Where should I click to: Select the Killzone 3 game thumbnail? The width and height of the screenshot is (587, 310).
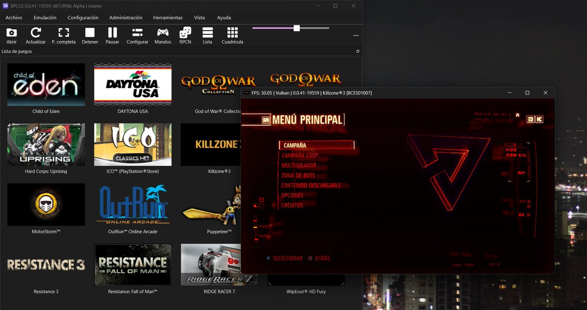click(x=211, y=145)
